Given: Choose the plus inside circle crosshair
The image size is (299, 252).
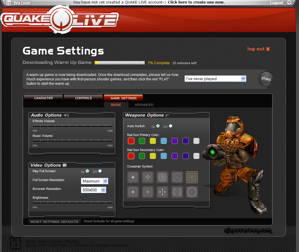Looking at the screenshot, I should point(133,192).
